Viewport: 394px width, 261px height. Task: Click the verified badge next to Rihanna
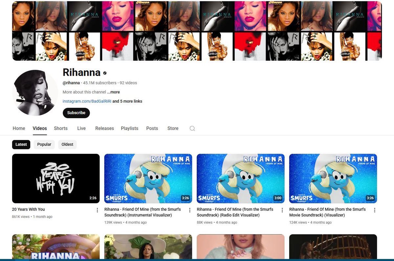[x=105, y=73]
